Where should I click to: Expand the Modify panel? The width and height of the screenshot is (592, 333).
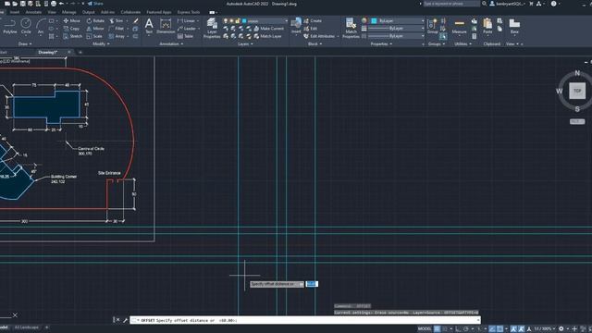tap(101, 43)
